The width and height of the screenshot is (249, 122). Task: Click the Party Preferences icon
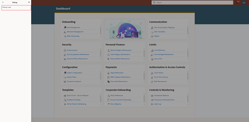tap(108, 96)
